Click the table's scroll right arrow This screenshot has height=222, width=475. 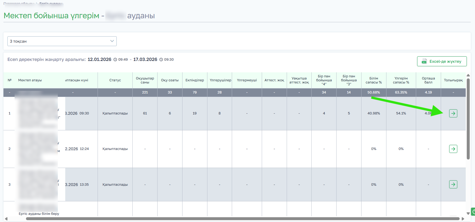click(x=463, y=219)
